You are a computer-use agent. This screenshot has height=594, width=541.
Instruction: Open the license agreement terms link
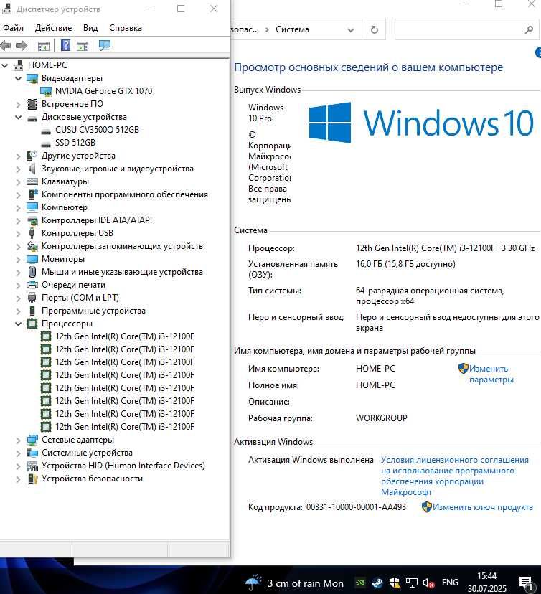tap(455, 476)
